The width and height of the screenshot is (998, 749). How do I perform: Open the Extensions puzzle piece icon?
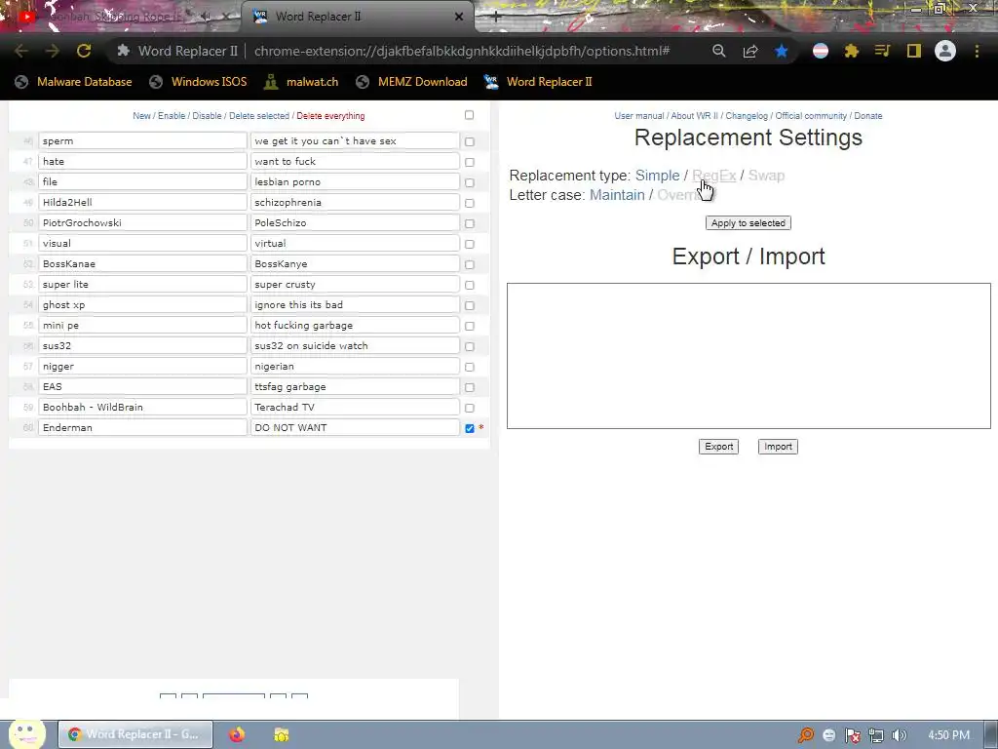pyautogui.click(x=851, y=51)
